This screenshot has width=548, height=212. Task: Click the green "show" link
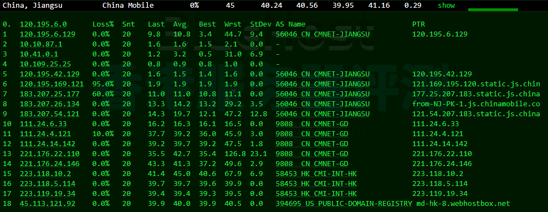[446, 5]
